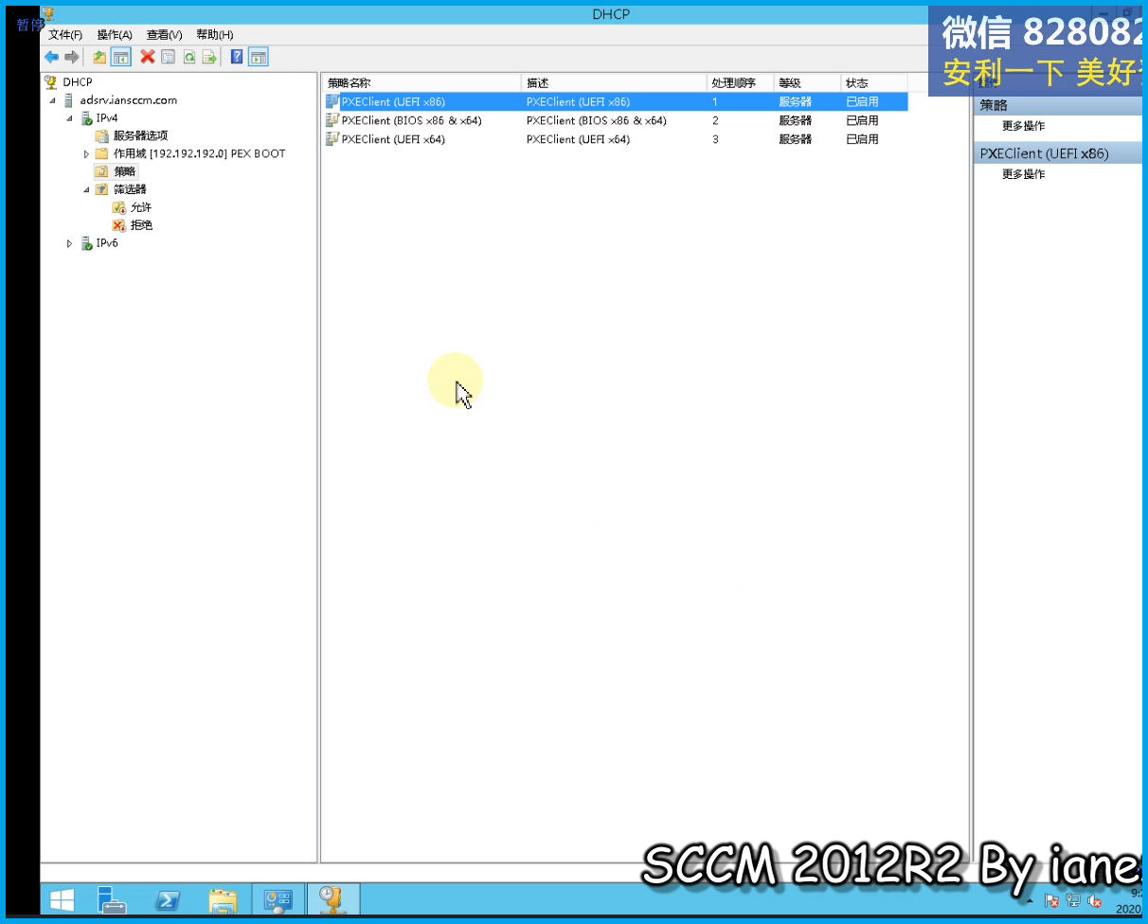Sort by the 状态 column header
The width and height of the screenshot is (1148, 924).
873,83
